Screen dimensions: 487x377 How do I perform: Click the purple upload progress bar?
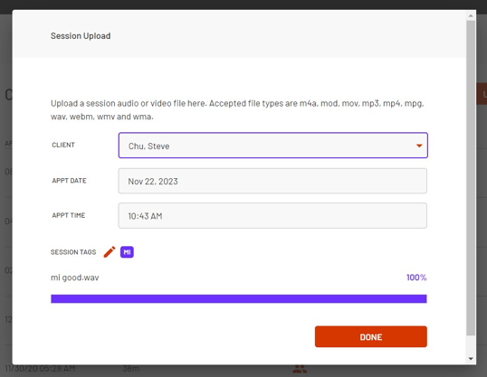click(239, 299)
